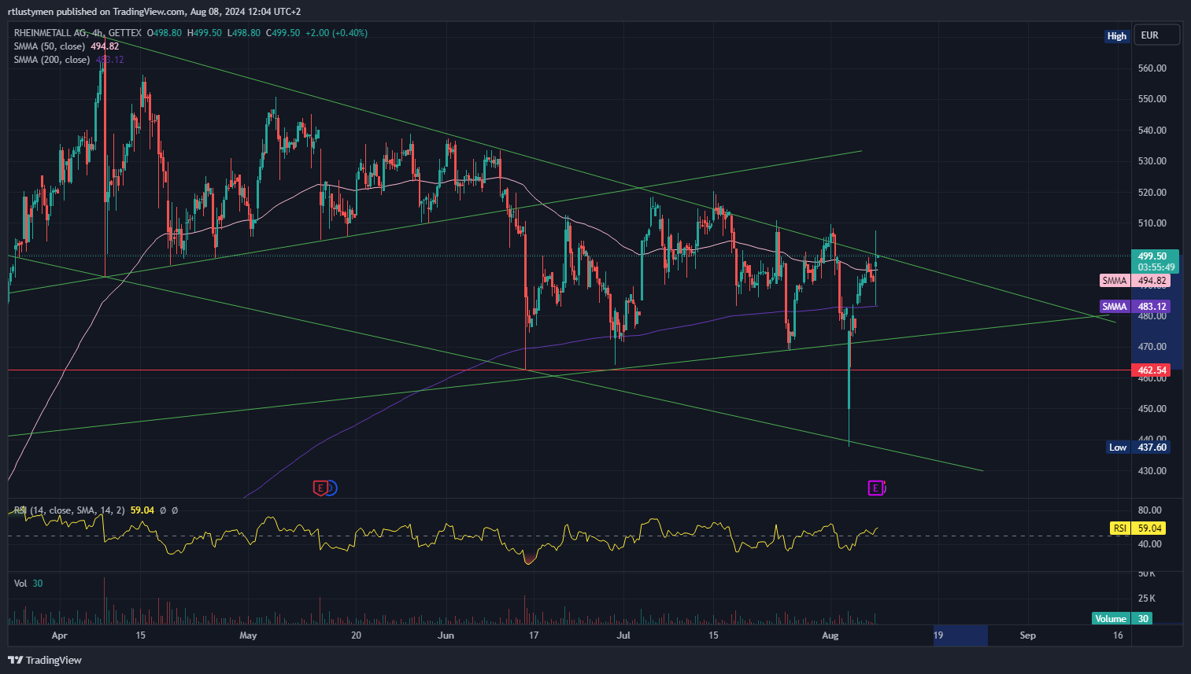
Task: Click the red 462.54 horizontal line price label
Action: tap(1152, 370)
